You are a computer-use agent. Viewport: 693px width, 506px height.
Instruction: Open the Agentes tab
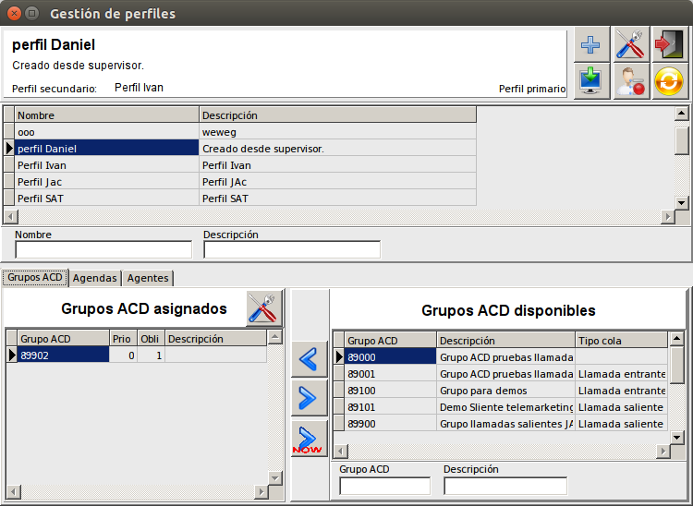pos(148,278)
